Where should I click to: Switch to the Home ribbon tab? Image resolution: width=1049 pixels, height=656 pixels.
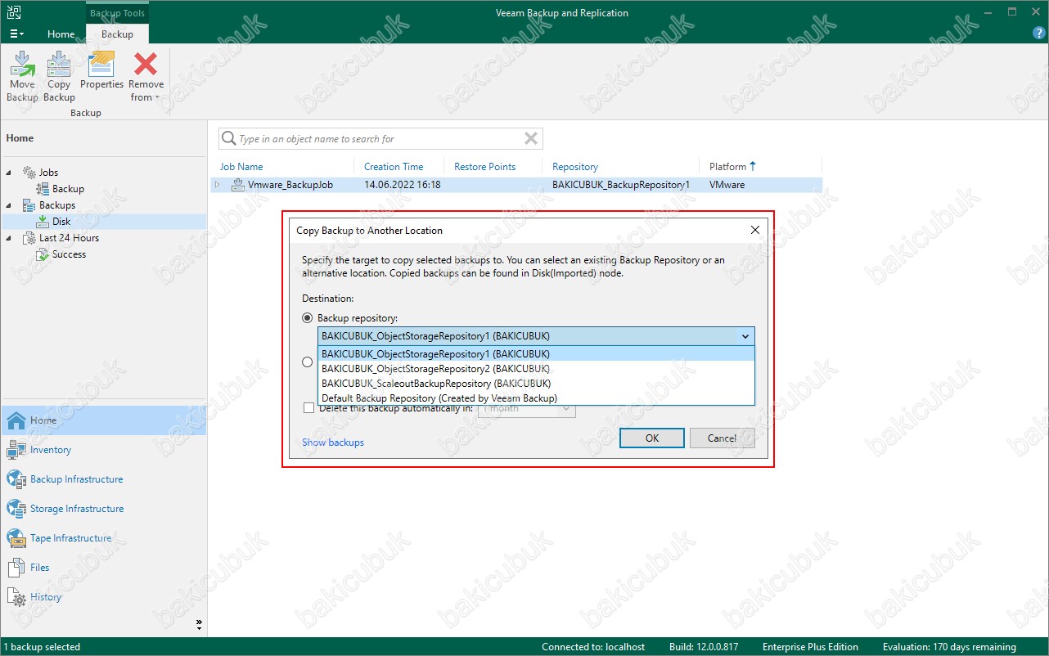[61, 34]
